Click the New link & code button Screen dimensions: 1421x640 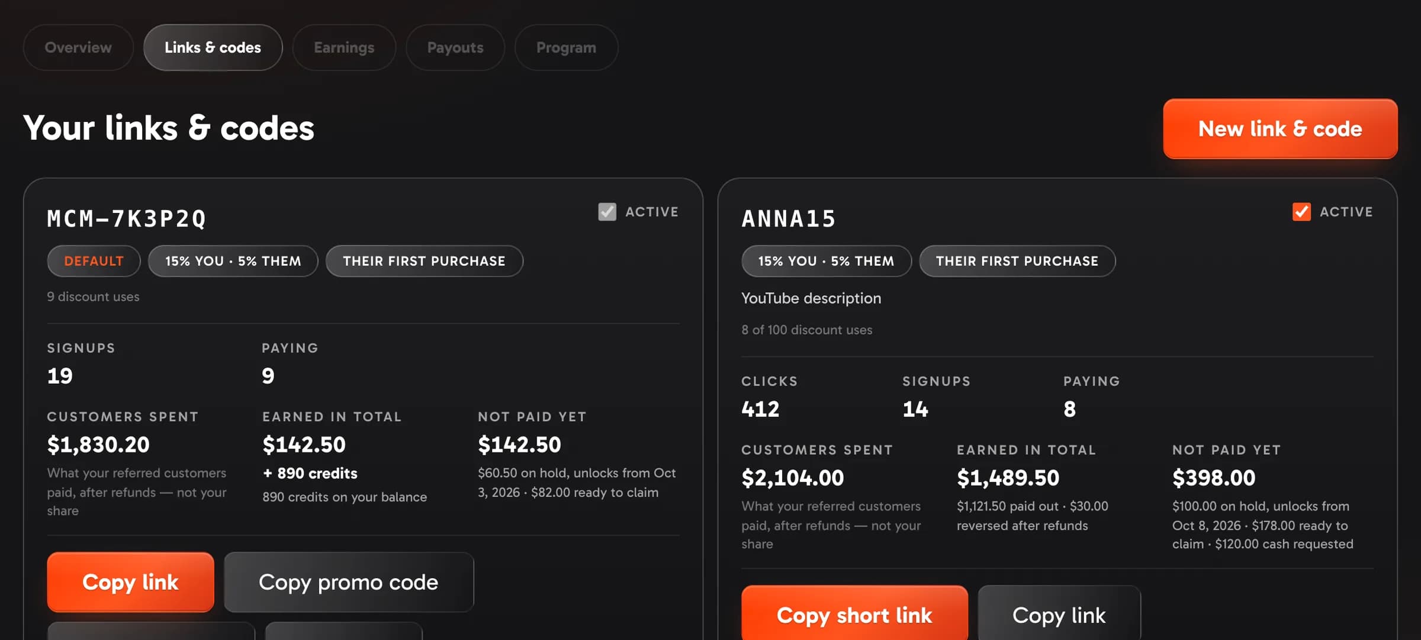pyautogui.click(x=1280, y=128)
